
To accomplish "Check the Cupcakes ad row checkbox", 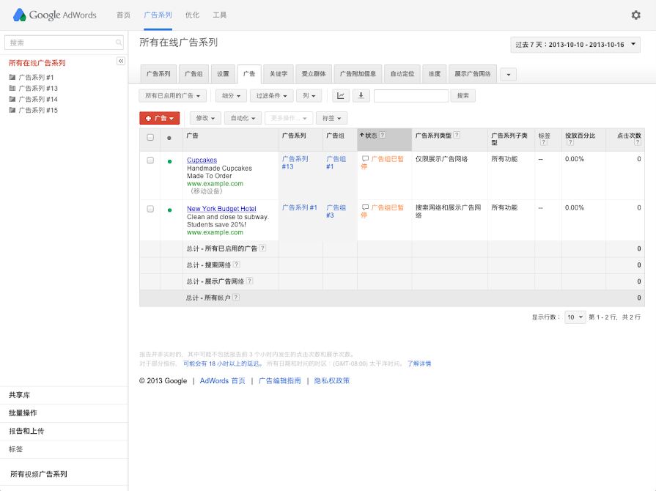I will point(150,160).
